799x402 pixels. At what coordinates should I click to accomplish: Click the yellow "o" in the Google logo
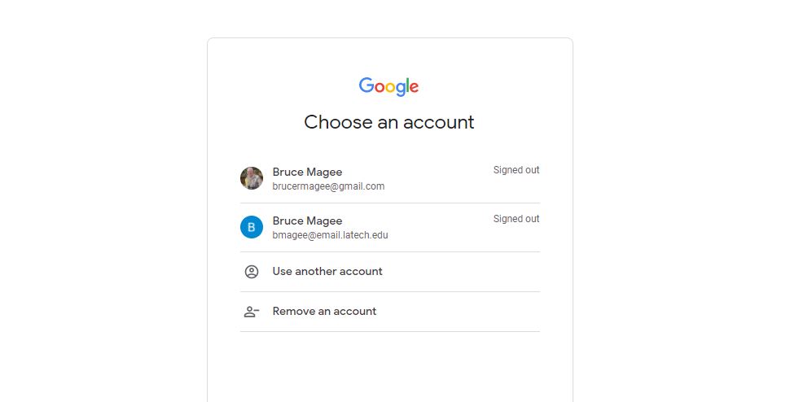click(x=390, y=88)
